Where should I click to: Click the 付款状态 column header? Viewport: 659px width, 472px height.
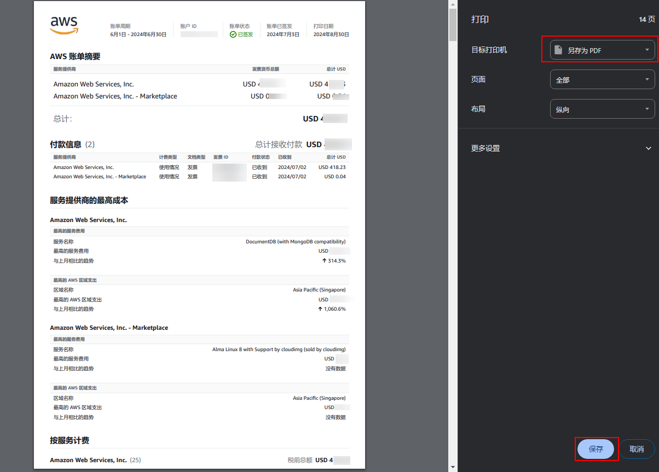pos(261,158)
